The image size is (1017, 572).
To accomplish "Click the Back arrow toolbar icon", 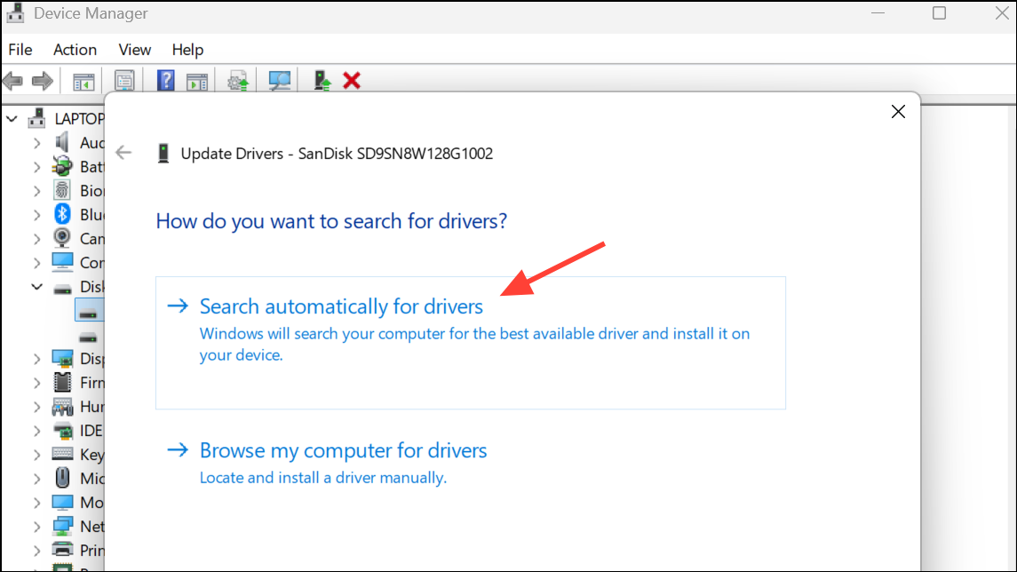I will [13, 81].
